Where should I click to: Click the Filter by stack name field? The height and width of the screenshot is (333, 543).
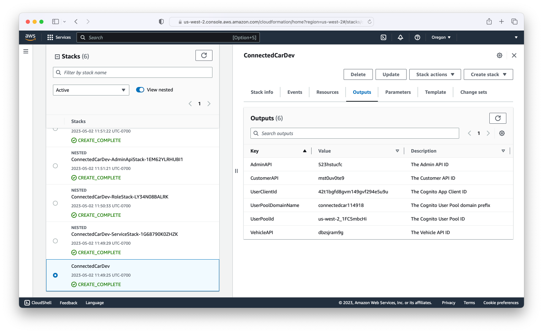pos(133,72)
